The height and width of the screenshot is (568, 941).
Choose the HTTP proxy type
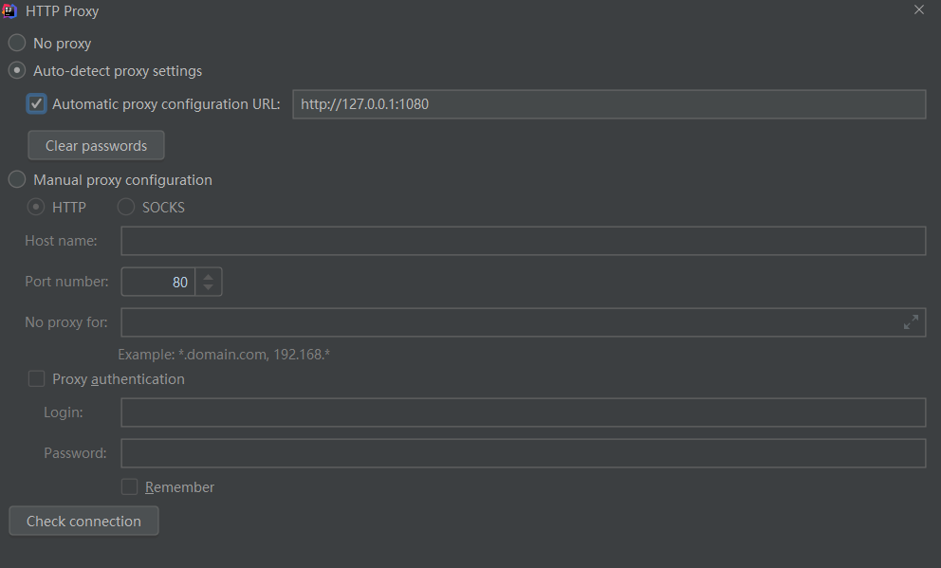click(x=37, y=207)
